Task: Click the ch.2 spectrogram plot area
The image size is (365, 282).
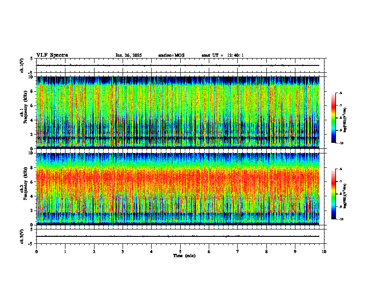Action: [178, 189]
